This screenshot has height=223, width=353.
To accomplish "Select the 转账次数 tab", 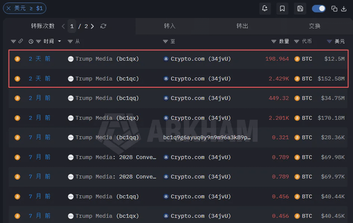I will click(x=43, y=26).
